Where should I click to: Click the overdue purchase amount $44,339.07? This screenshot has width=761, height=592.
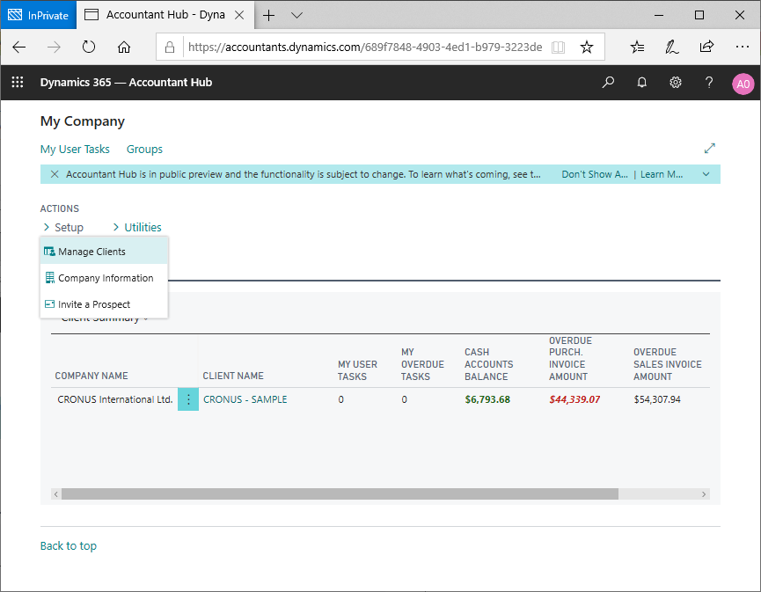tap(574, 399)
